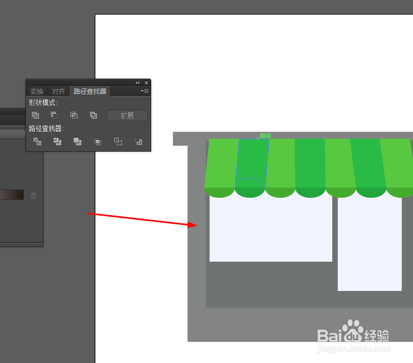Close the Pathfinder panel

coord(146,83)
